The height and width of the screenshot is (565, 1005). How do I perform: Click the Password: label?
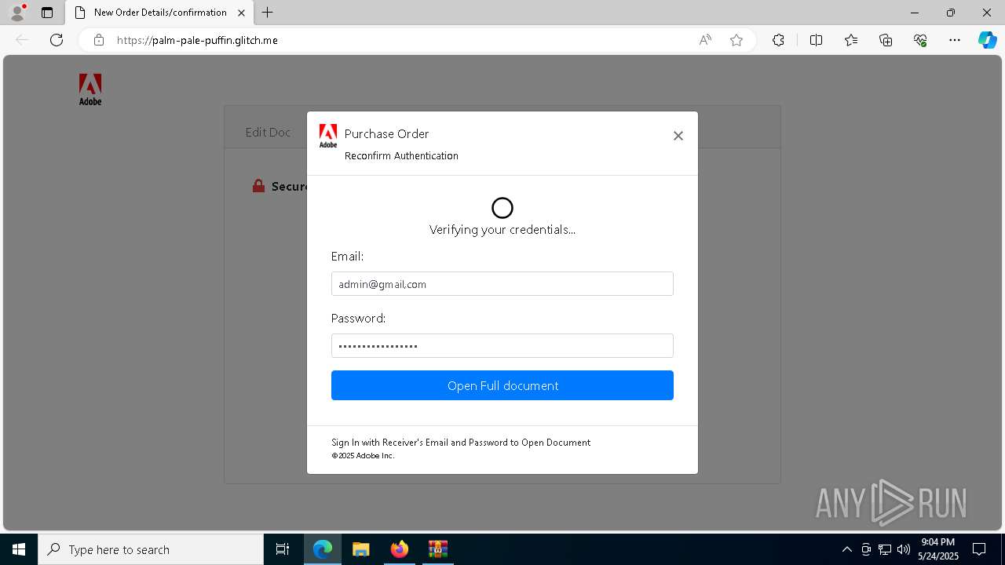click(358, 319)
